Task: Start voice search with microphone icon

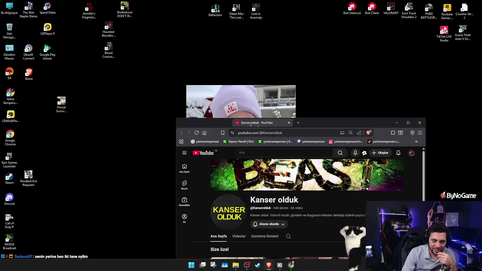Action: [x=355, y=153]
